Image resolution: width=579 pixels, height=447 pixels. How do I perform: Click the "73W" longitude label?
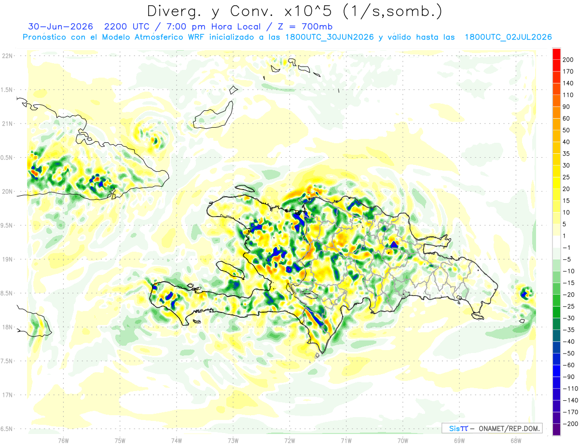(x=233, y=441)
